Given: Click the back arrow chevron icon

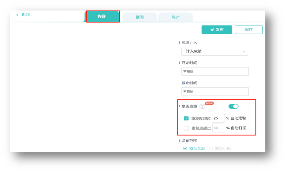Looking at the screenshot, I should 17,15.
